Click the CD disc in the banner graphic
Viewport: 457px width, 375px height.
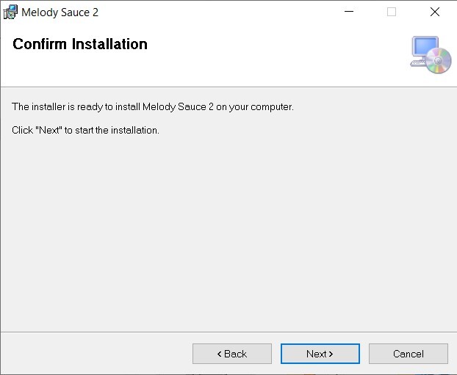439,60
